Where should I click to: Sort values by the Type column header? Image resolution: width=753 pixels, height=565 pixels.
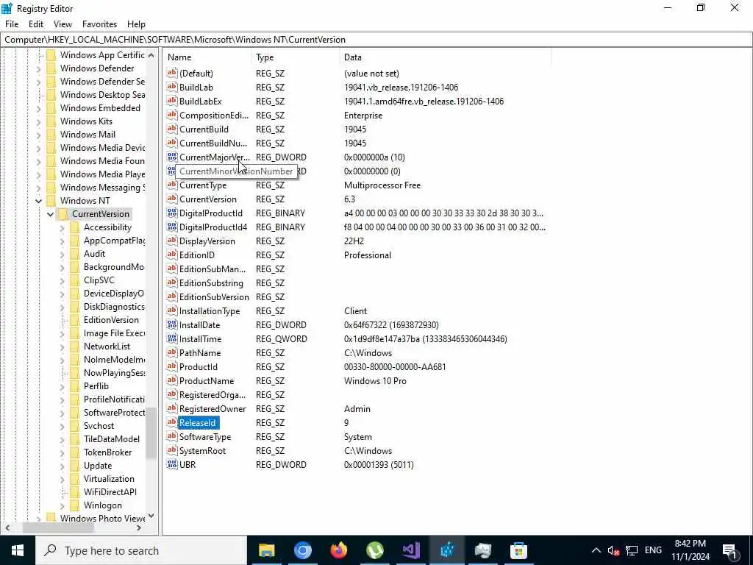pos(296,57)
